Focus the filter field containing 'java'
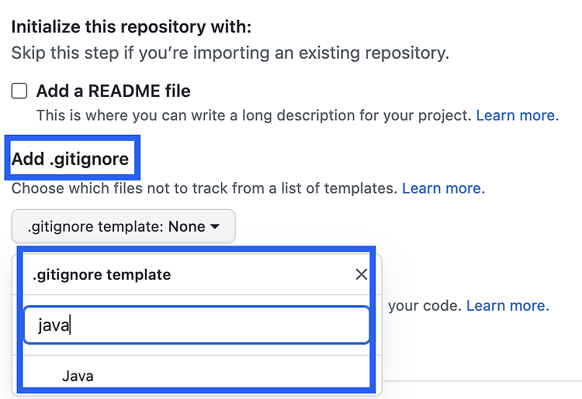Screen dimensions: 582x399 [x=197, y=325]
